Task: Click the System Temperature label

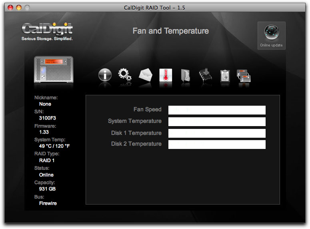Action: pyautogui.click(x=135, y=121)
